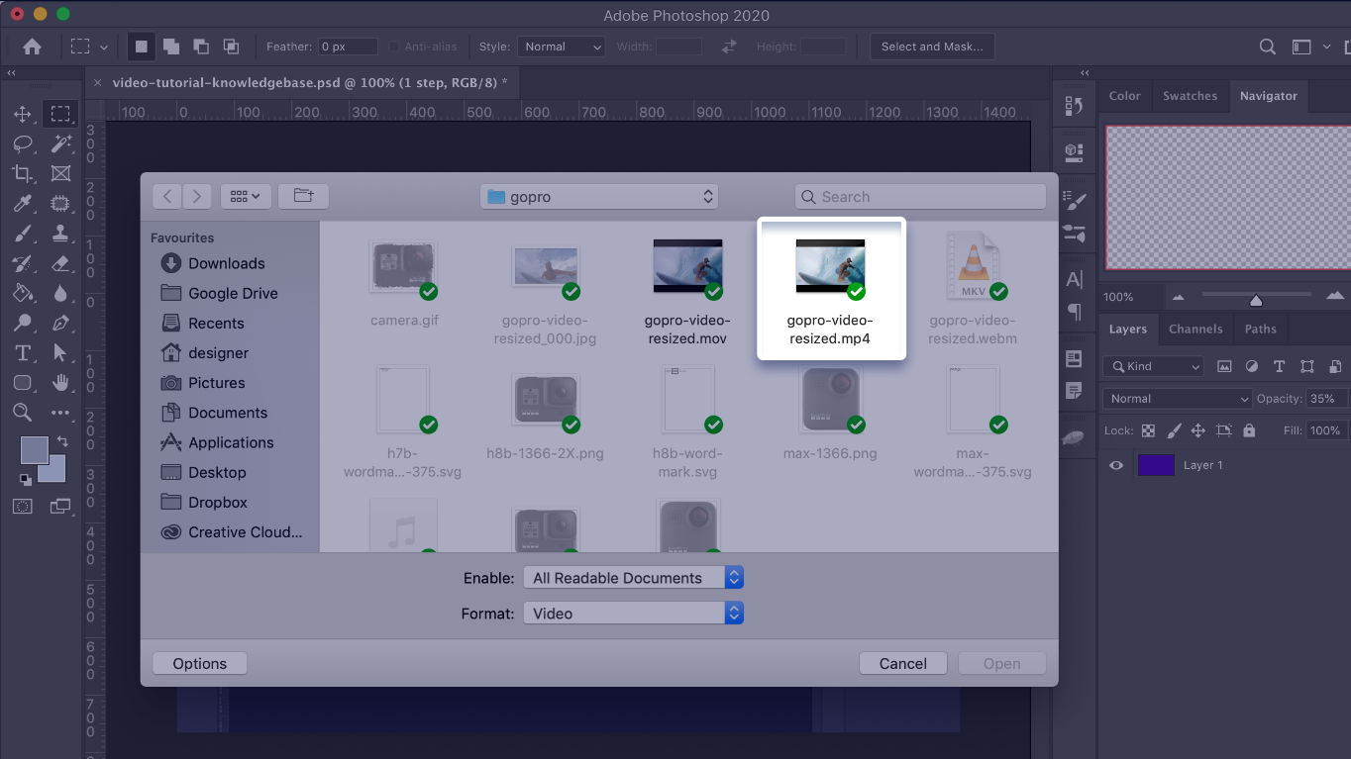Click the Photoshop search magnifier icon
Viewport: 1351px width, 759px height.
point(1268,47)
